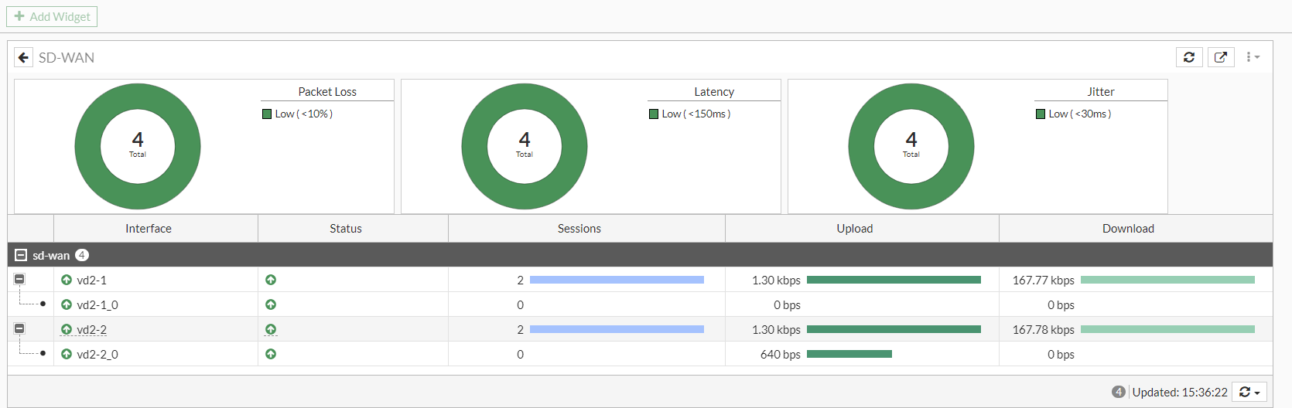Click the Latency donut chart

tap(525, 146)
